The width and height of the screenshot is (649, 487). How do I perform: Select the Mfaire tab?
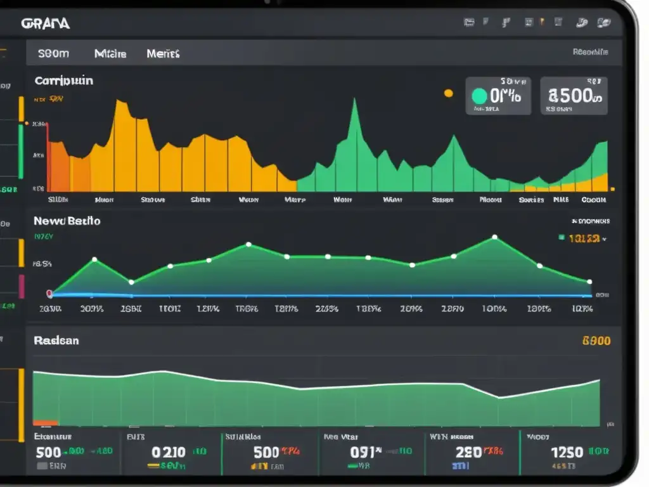click(110, 54)
